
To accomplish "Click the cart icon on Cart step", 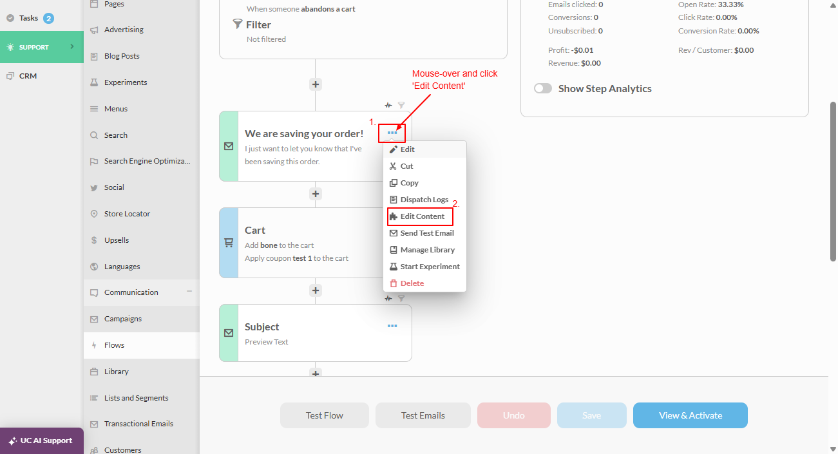I will click(229, 243).
